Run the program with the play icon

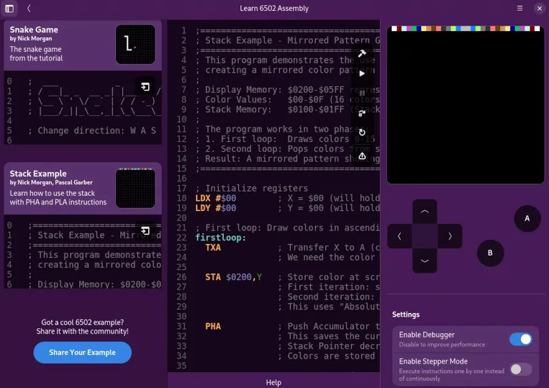pos(362,74)
